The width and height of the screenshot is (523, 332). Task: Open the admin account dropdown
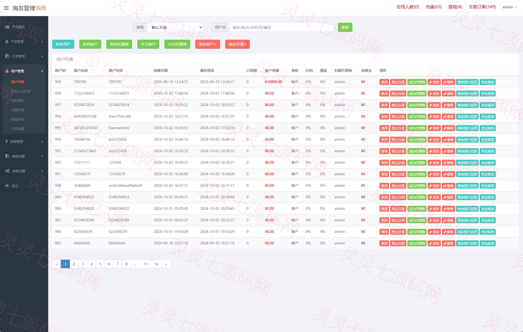pyautogui.click(x=510, y=7)
